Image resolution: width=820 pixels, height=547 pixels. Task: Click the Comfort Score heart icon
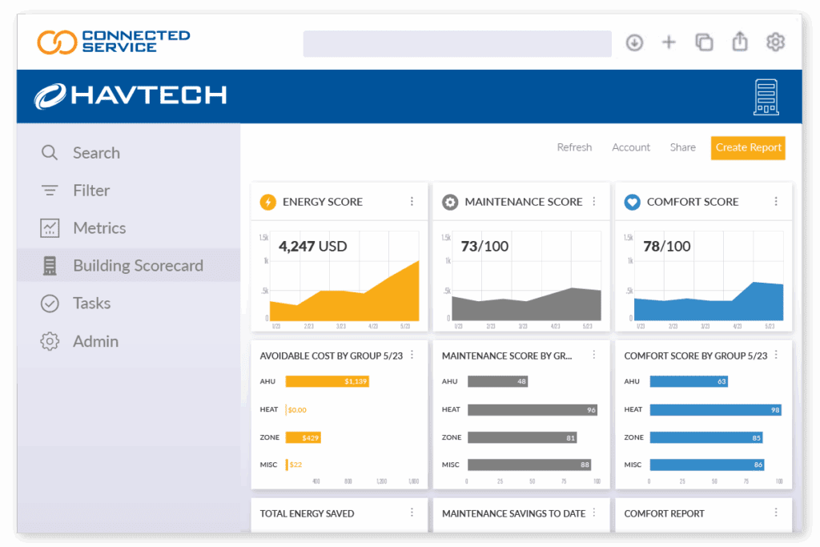[x=632, y=202]
